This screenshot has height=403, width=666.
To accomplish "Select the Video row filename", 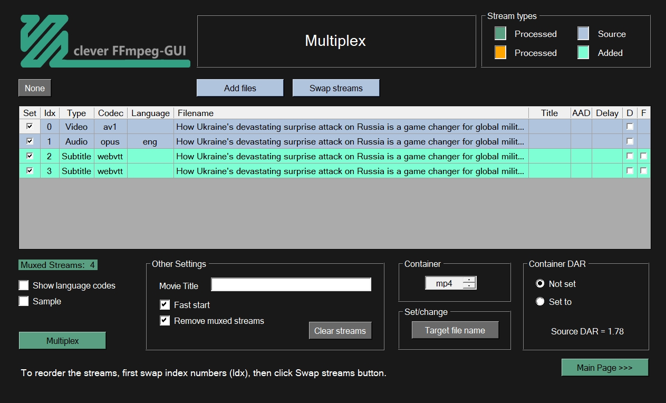I will [x=351, y=127].
